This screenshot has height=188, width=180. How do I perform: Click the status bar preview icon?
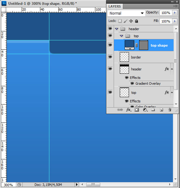click(19, 185)
